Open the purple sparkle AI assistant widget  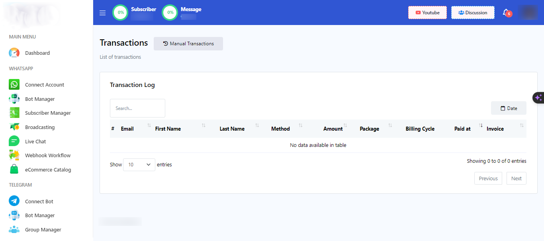tap(538, 97)
